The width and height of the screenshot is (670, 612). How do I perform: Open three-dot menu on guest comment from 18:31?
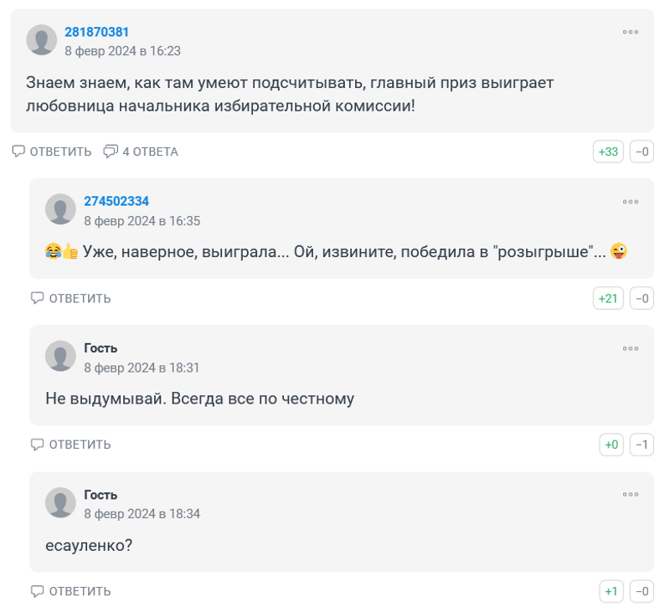630,348
